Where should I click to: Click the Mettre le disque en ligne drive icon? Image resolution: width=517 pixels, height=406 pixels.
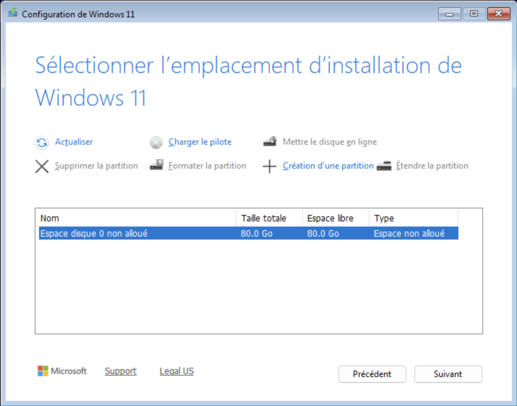270,141
